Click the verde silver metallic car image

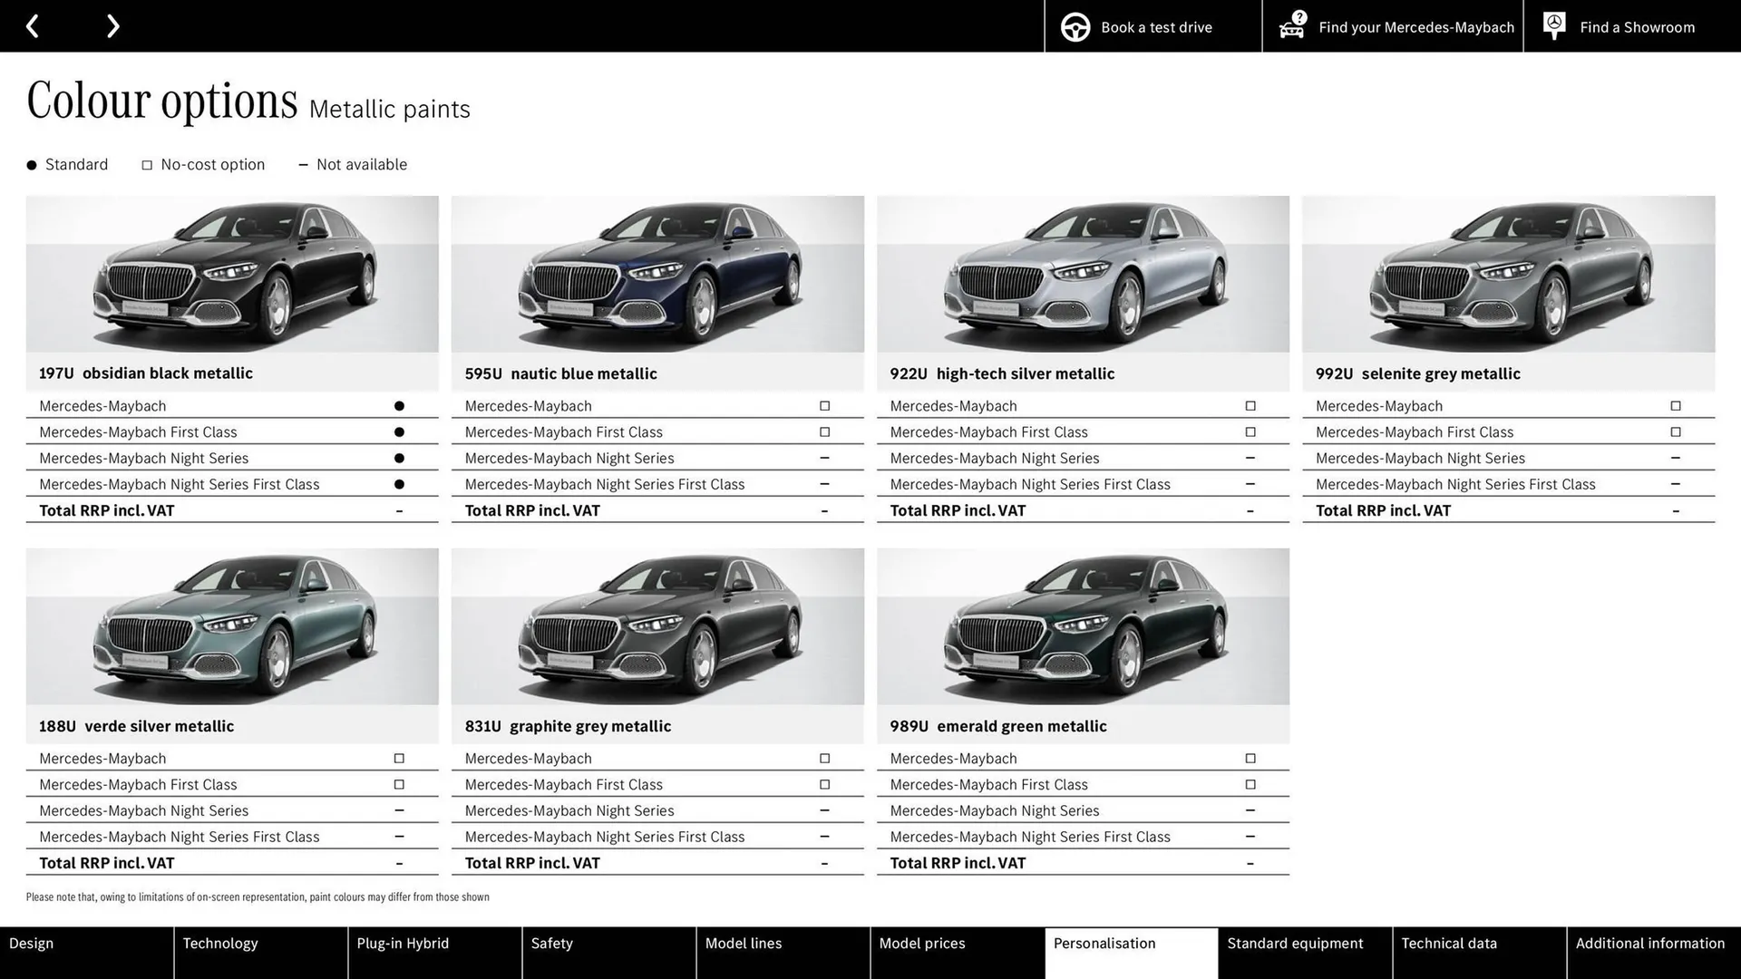pos(231,627)
